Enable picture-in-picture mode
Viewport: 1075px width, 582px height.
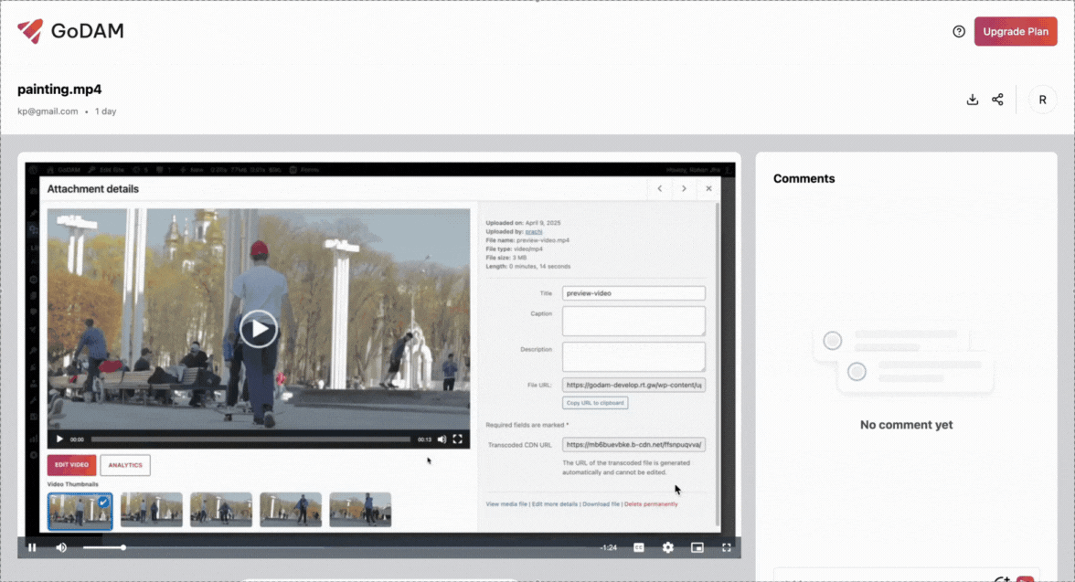click(697, 547)
